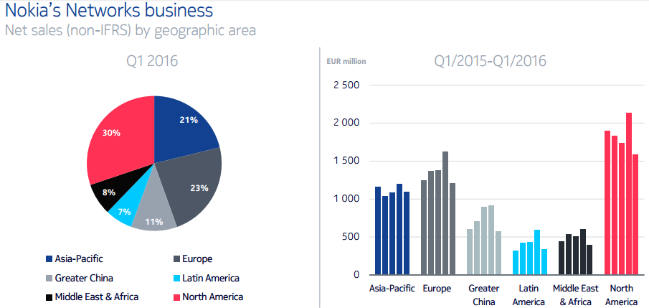Click the "2 500" y-axis label
Viewport: 649px width, 308px height.
(347, 85)
